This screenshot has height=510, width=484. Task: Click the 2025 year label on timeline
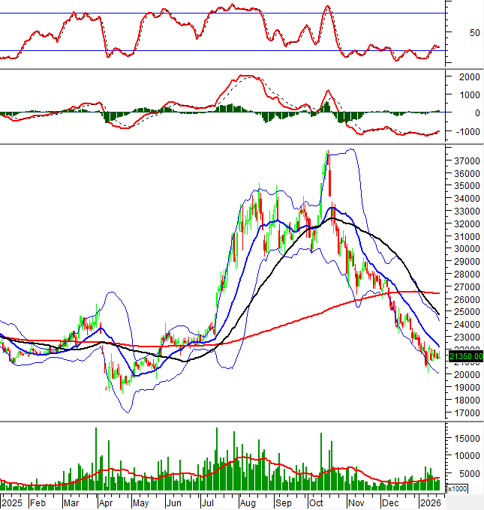(14, 502)
